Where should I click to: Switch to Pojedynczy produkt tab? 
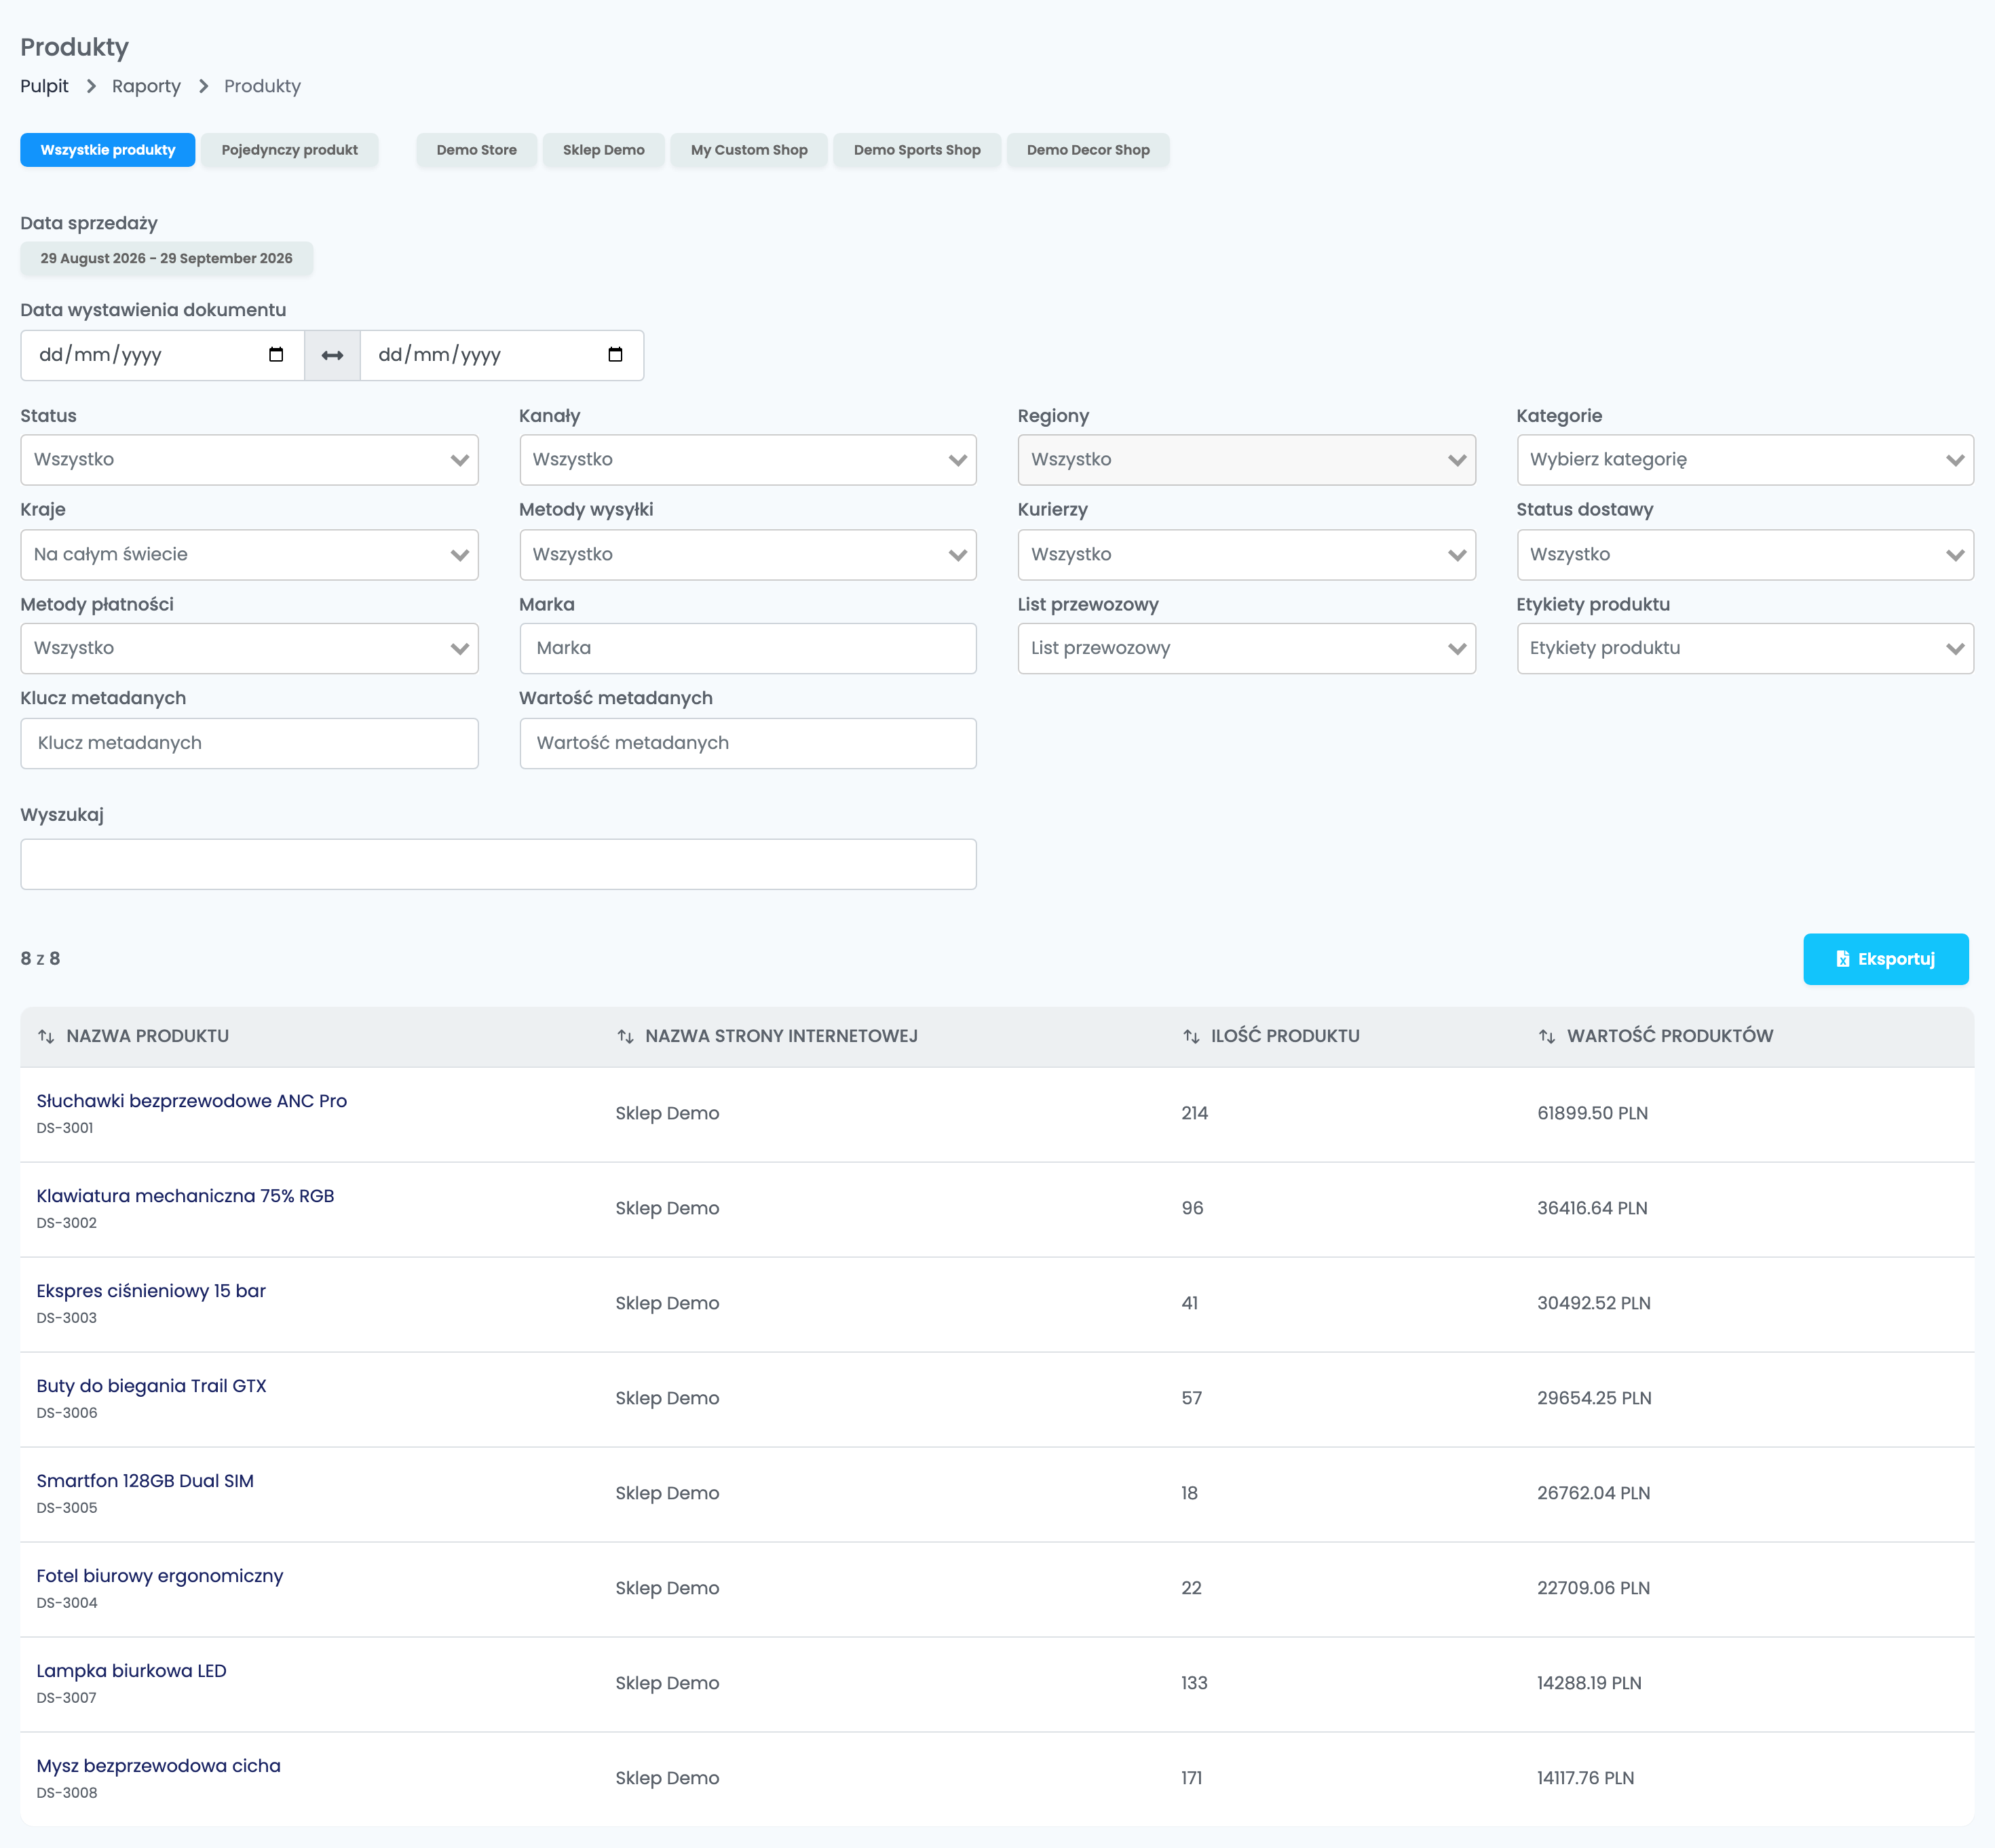point(289,150)
